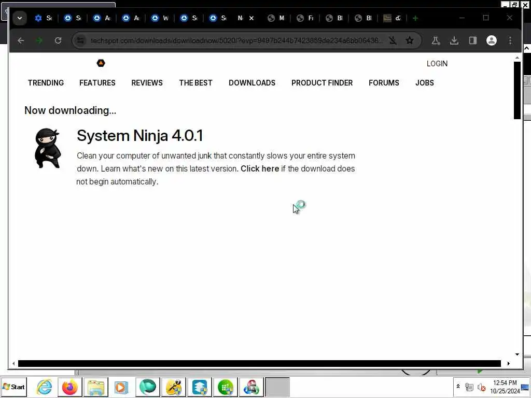531x398 pixels.
Task: Open the browser downloads tray
Action: pyautogui.click(x=454, y=40)
